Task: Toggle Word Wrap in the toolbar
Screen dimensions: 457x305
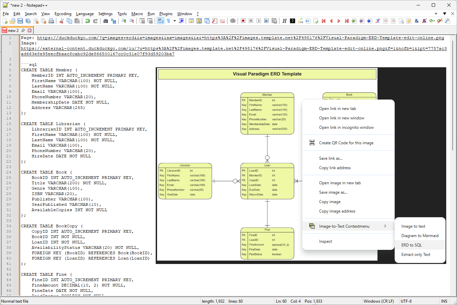Action: 160,21
